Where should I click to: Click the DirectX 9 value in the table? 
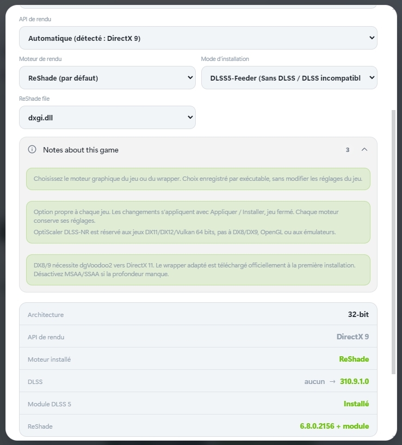tap(352, 337)
